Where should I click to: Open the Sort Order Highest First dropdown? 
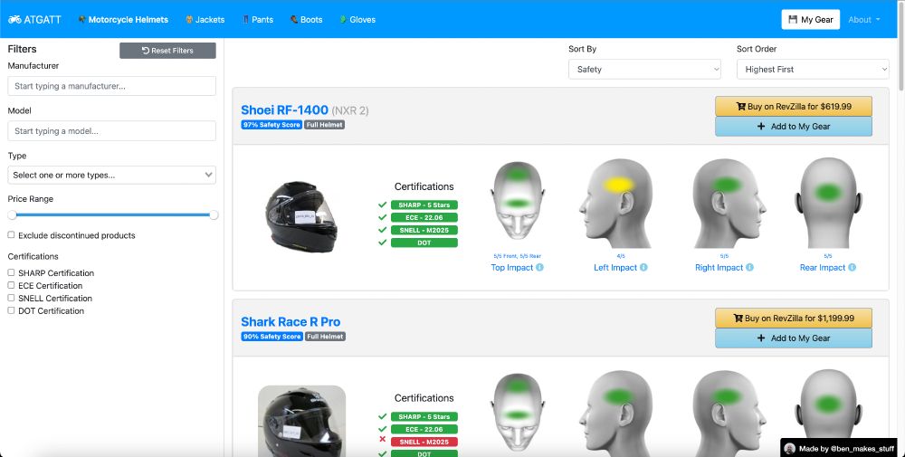click(813, 70)
